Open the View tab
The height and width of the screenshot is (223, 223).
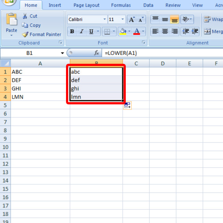pyautogui.click(x=197, y=5)
